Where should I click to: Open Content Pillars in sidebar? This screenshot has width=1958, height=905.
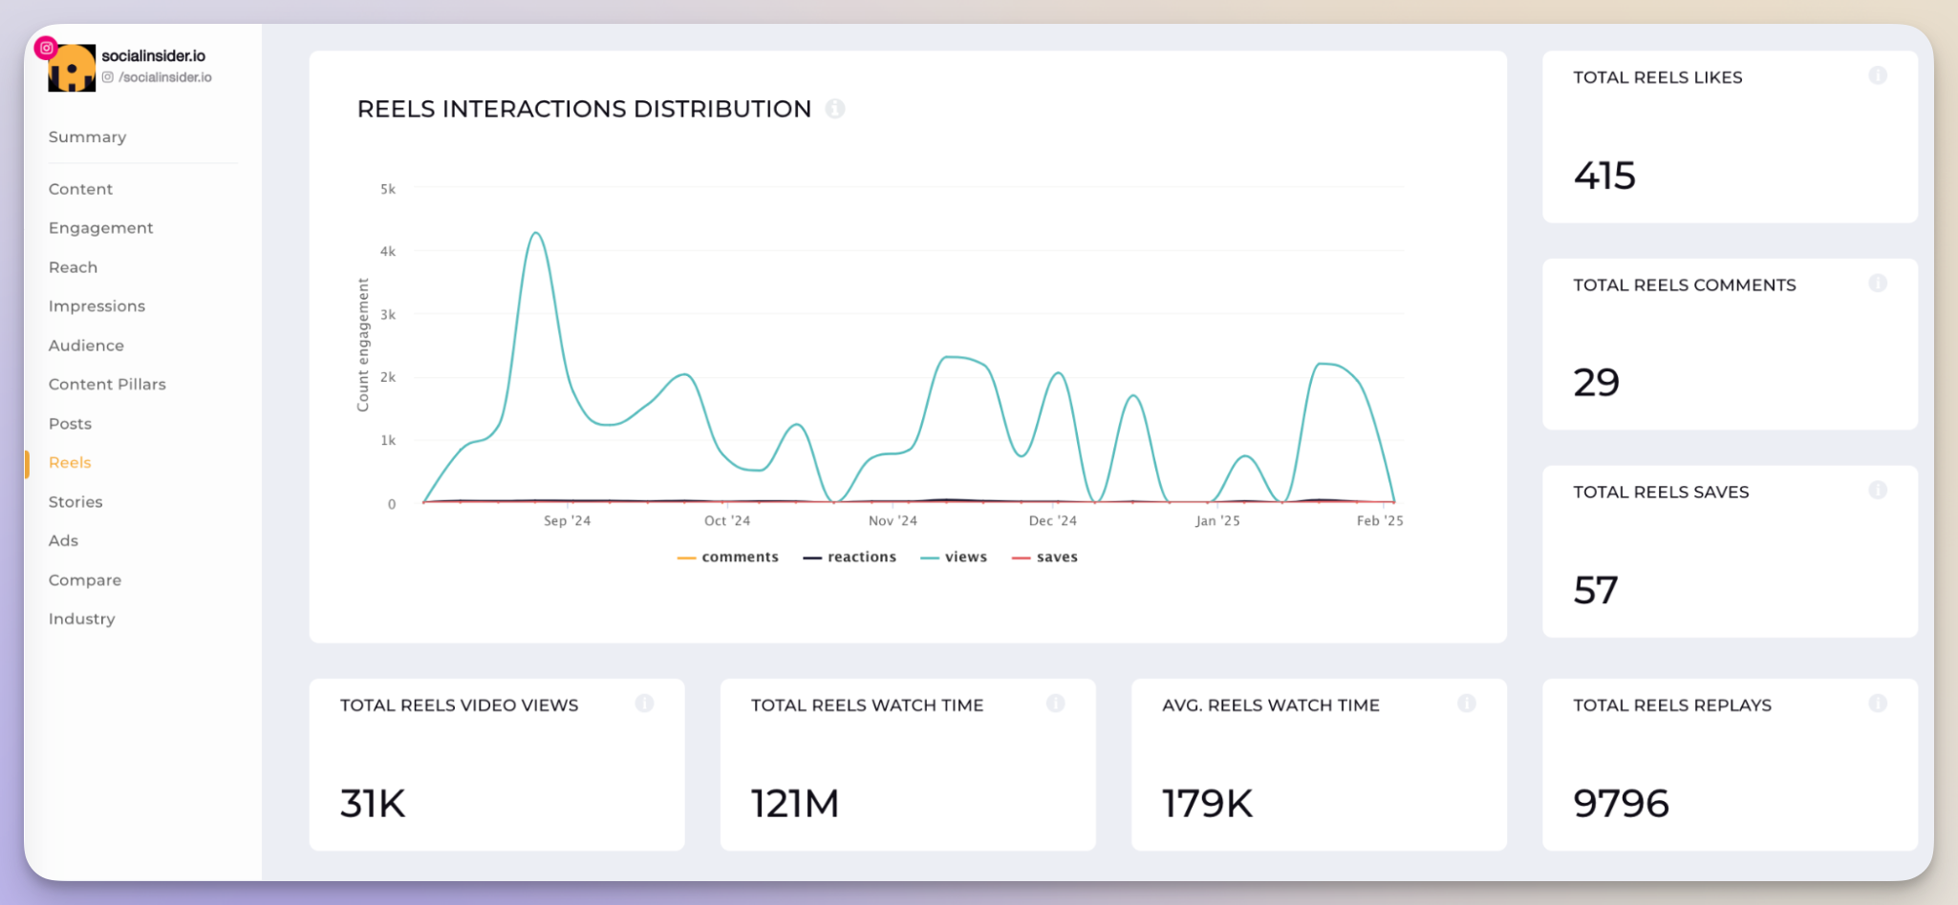107,385
